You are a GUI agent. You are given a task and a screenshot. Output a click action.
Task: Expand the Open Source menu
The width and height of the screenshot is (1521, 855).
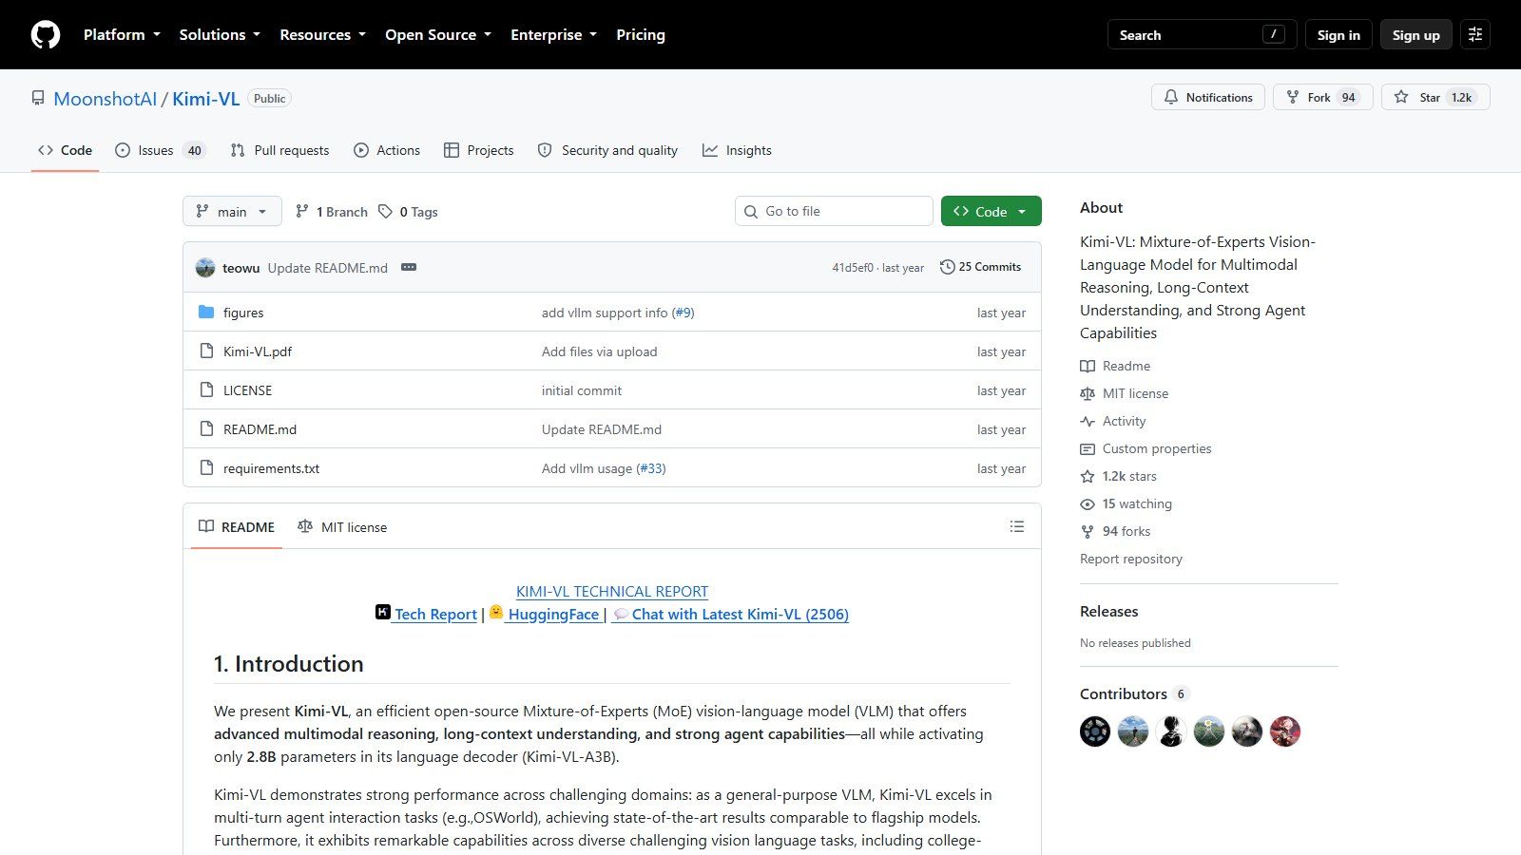tap(438, 35)
